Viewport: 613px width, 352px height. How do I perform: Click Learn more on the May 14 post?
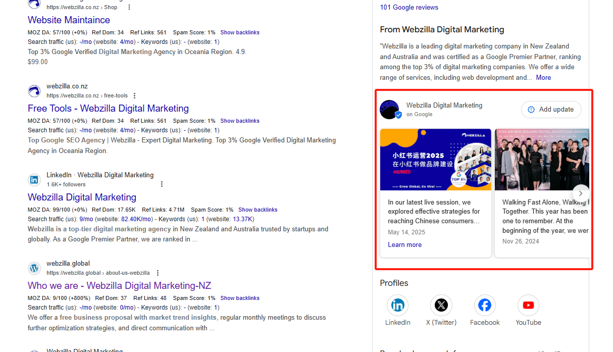pyautogui.click(x=404, y=245)
